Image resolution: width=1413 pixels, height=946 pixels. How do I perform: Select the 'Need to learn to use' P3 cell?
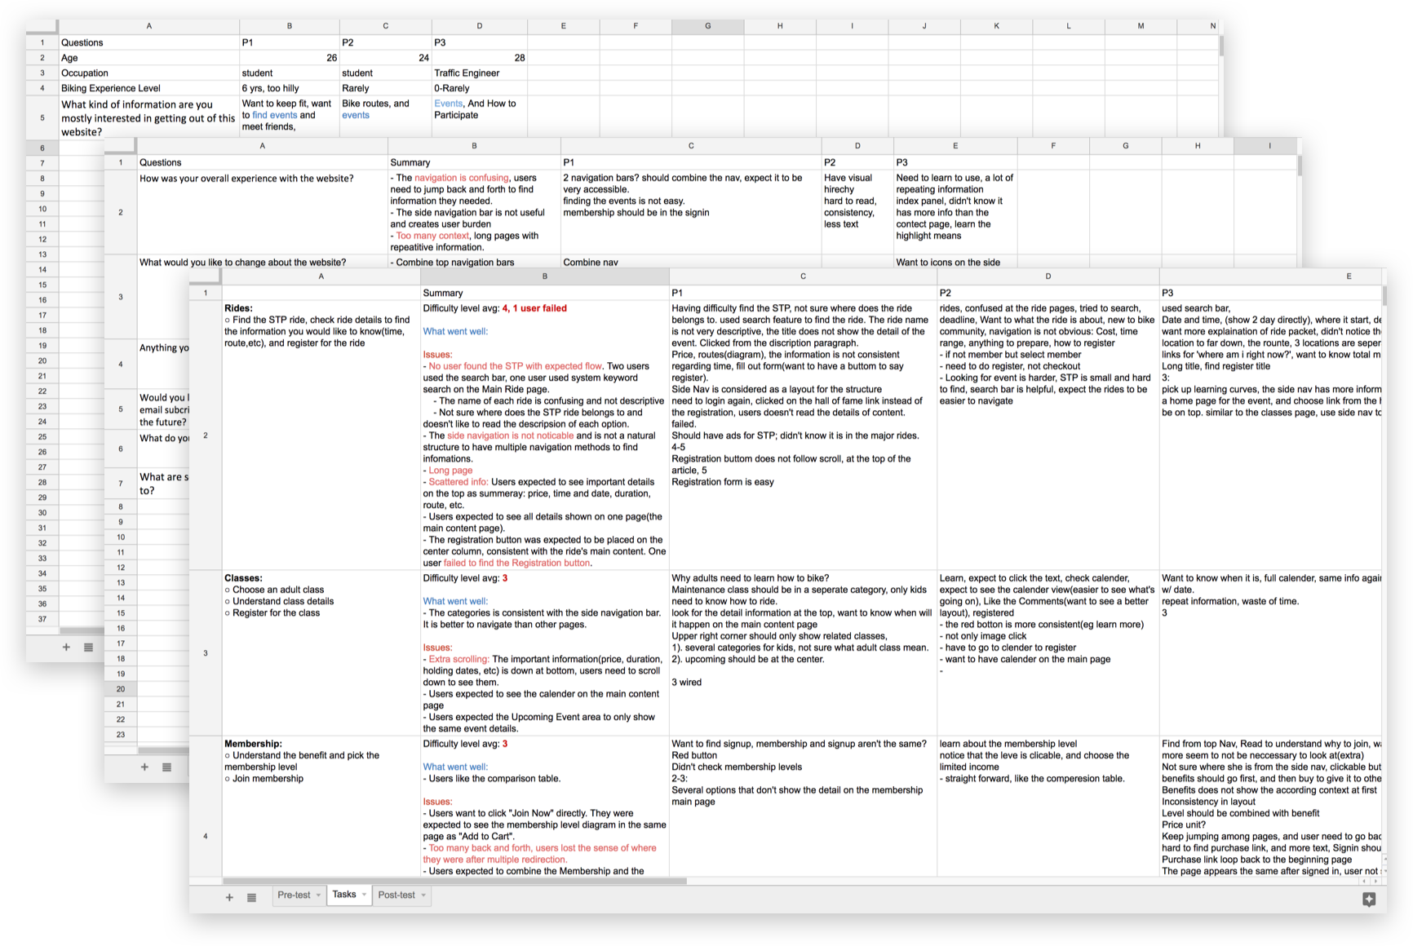[955, 212]
